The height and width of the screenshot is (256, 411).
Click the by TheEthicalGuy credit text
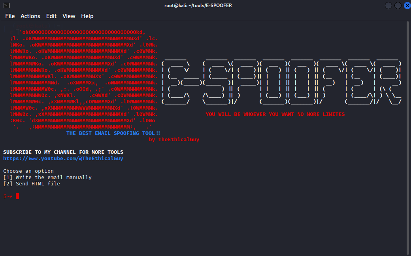click(x=174, y=139)
